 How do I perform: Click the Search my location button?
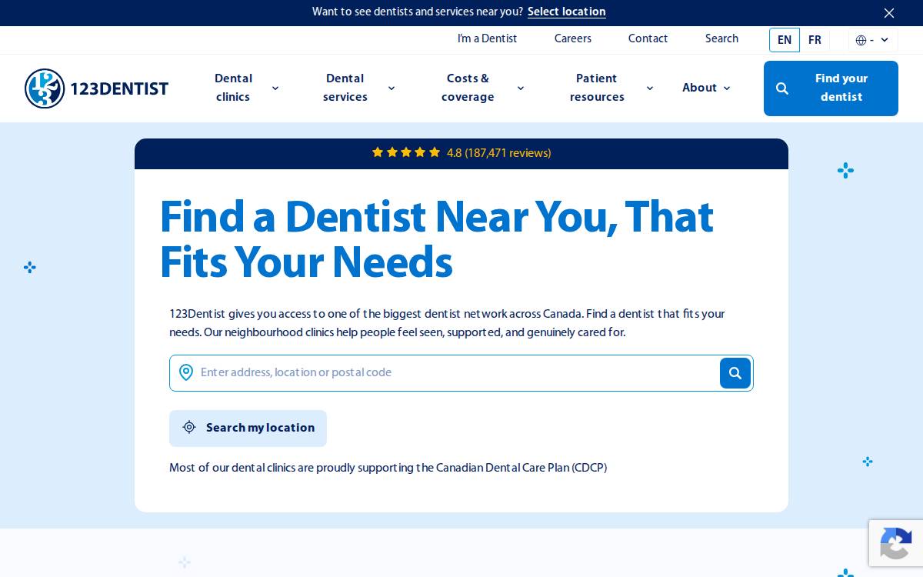[248, 429]
